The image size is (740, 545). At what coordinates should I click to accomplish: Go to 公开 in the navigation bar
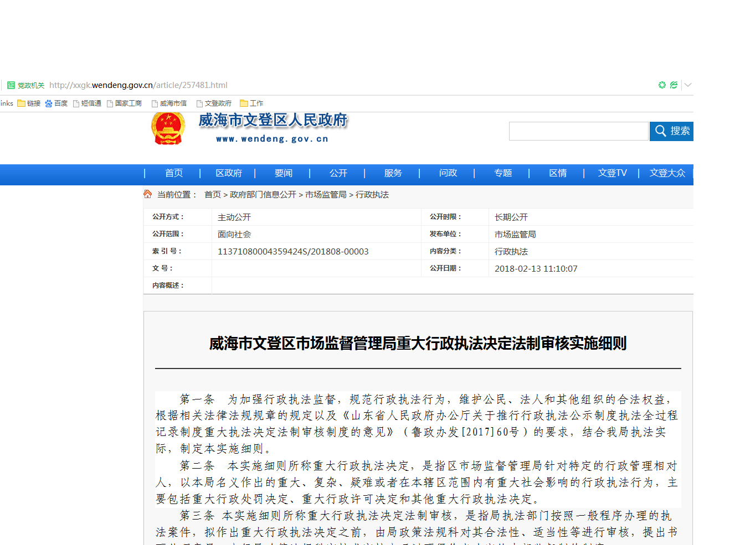[x=338, y=173]
